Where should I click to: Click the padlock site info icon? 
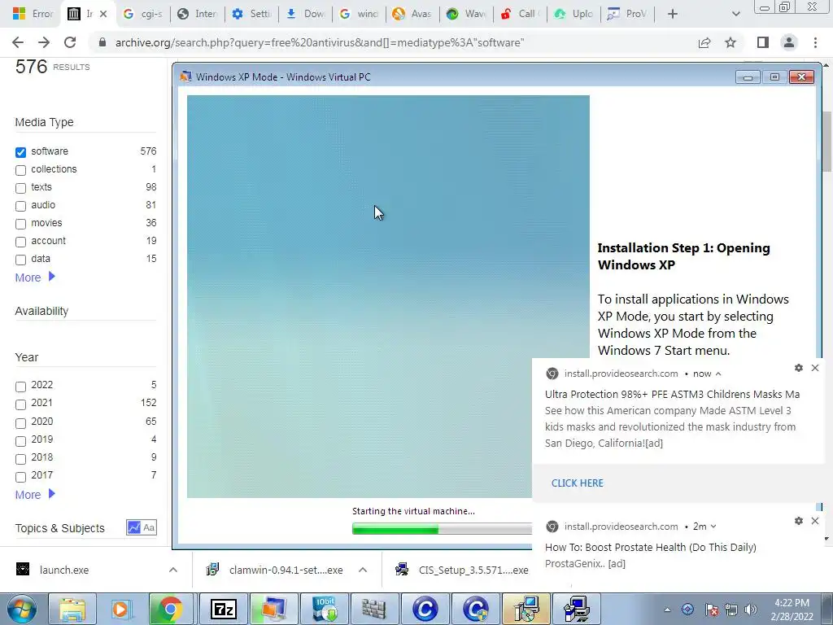pos(102,42)
